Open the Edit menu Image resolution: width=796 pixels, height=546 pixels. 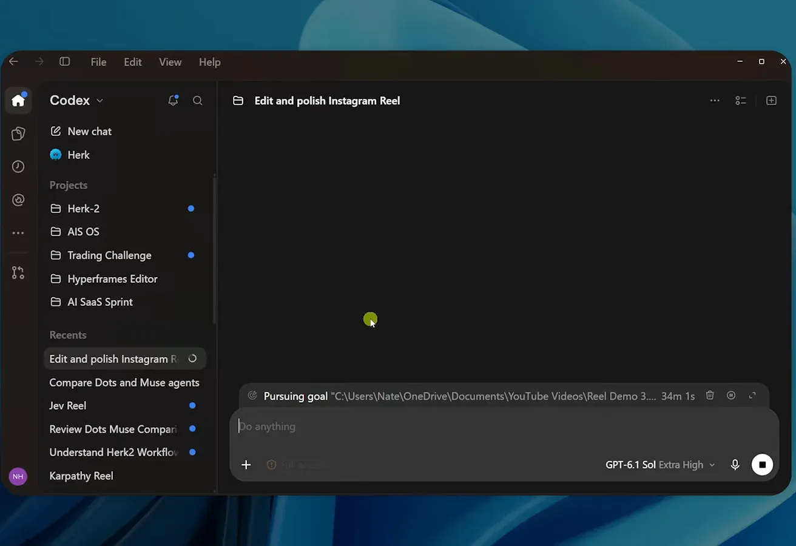click(x=133, y=62)
